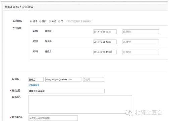Click the interview description text area 面试说明
Image resolution: width=172 pixels, height=122 pixels.
click(x=80, y=105)
